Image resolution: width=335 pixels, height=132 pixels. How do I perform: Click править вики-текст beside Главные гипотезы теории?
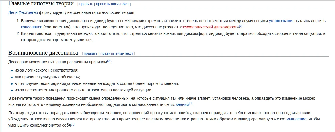pyautogui.click(x=113, y=4)
